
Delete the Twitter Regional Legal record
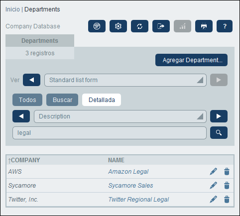[227, 200]
